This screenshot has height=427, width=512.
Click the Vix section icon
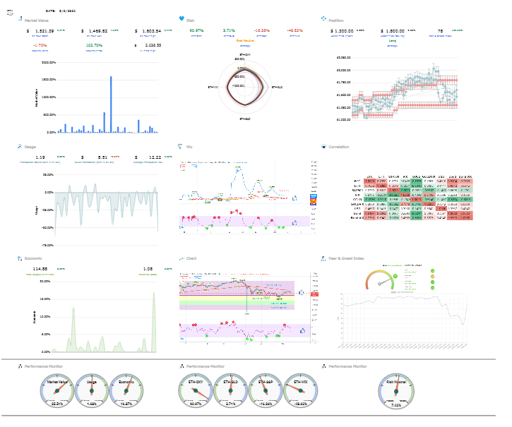[180, 146]
